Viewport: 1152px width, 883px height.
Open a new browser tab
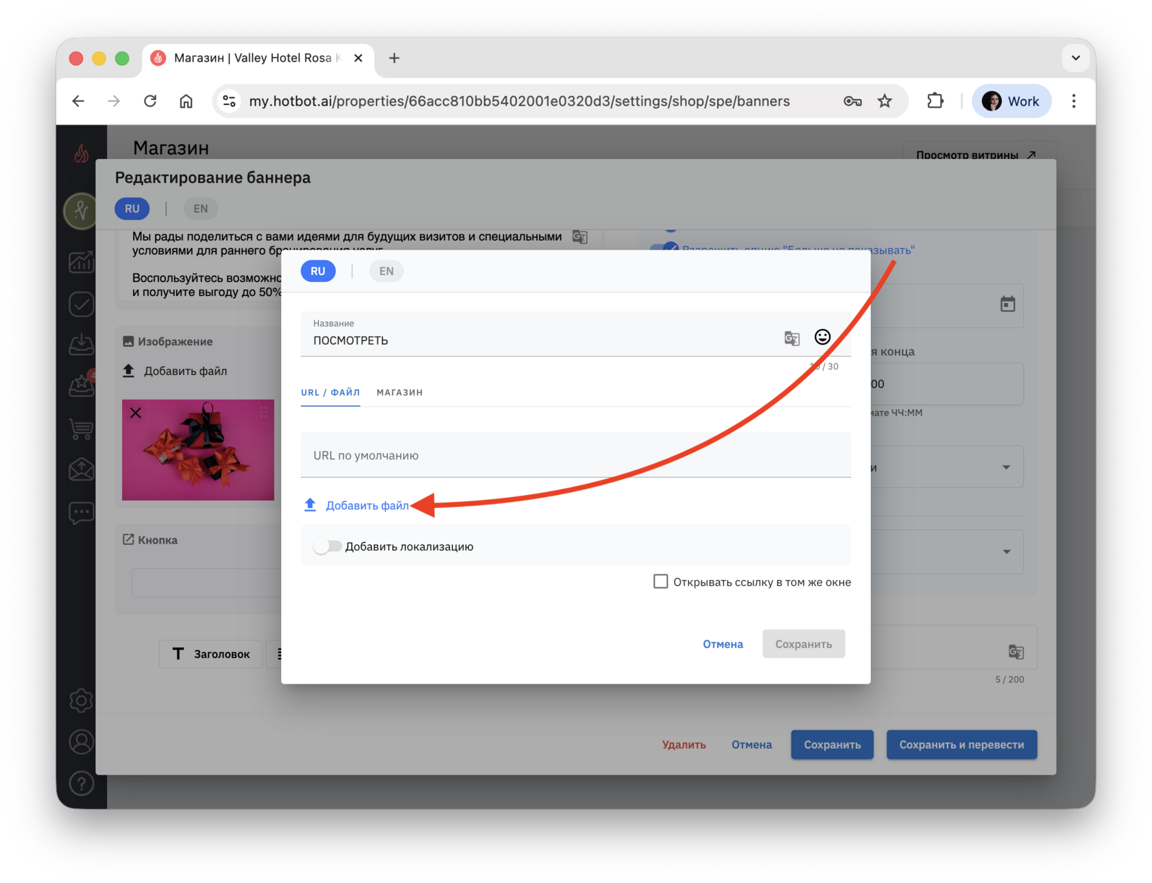(x=394, y=58)
